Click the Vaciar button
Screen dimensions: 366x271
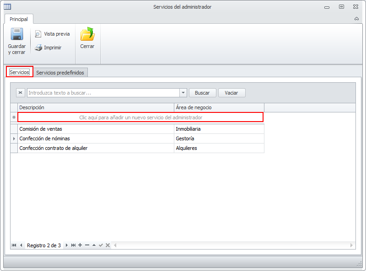tap(231, 93)
